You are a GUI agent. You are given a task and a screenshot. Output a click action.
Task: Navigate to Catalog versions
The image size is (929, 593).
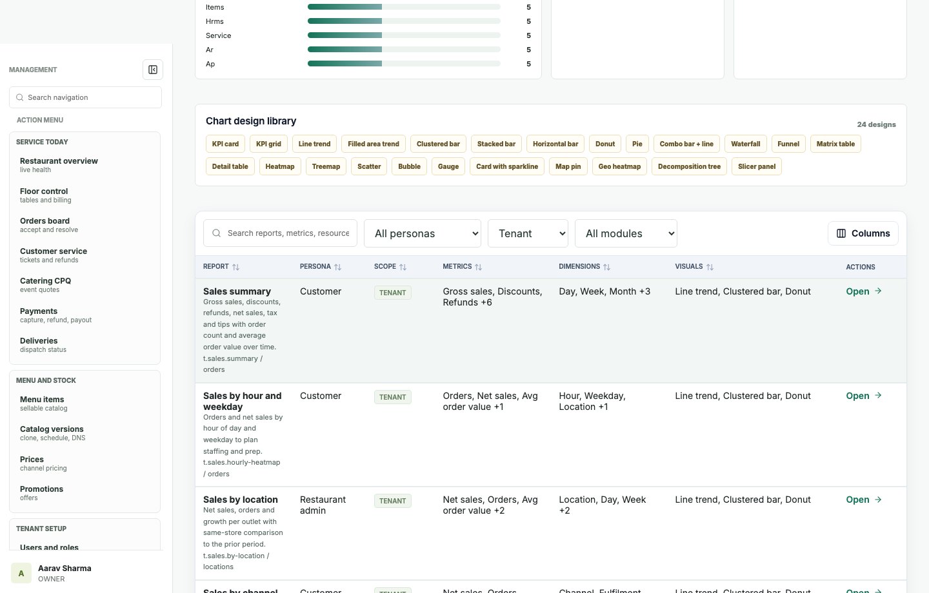tap(85, 433)
